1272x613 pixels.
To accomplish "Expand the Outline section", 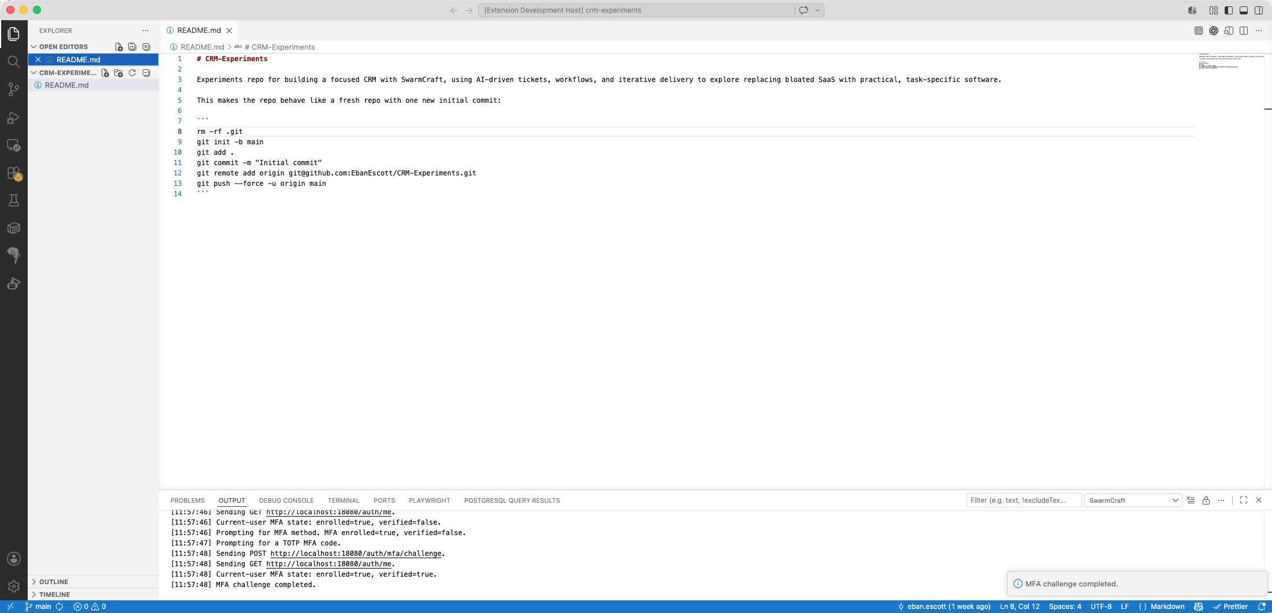I will click(53, 582).
